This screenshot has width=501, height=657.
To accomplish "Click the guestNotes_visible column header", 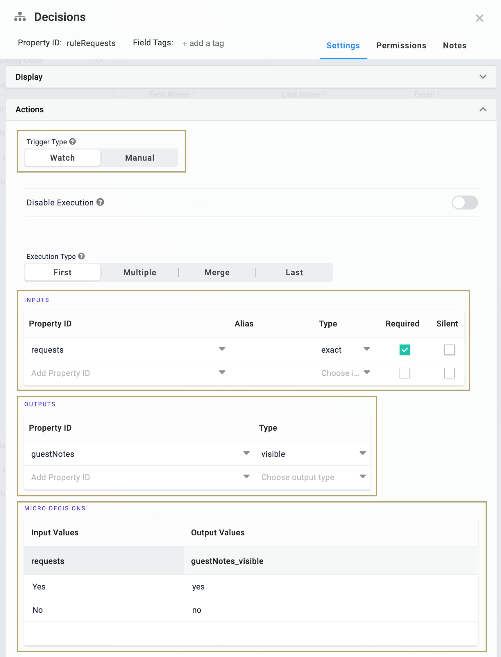I will coord(331,561).
